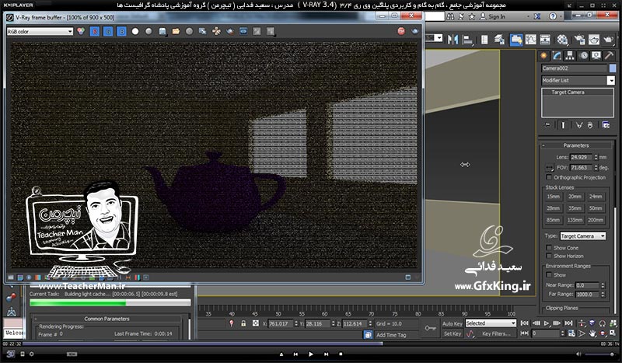Open the Key Filters dialog
This screenshot has width=622, height=363.
coord(496,333)
